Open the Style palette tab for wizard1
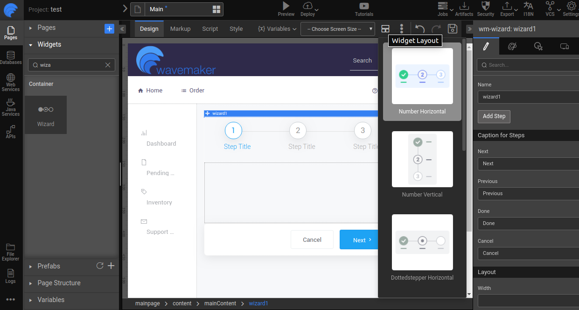Screen dimensions: 579x310 (512, 46)
